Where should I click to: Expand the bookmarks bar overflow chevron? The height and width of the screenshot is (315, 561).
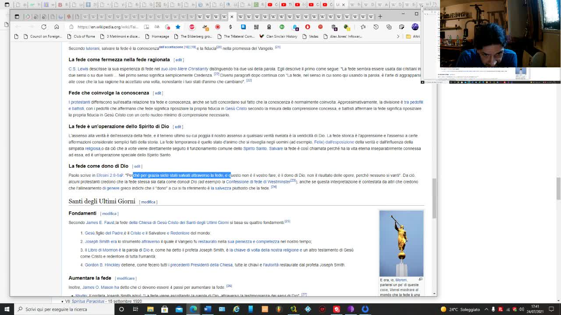point(398,36)
